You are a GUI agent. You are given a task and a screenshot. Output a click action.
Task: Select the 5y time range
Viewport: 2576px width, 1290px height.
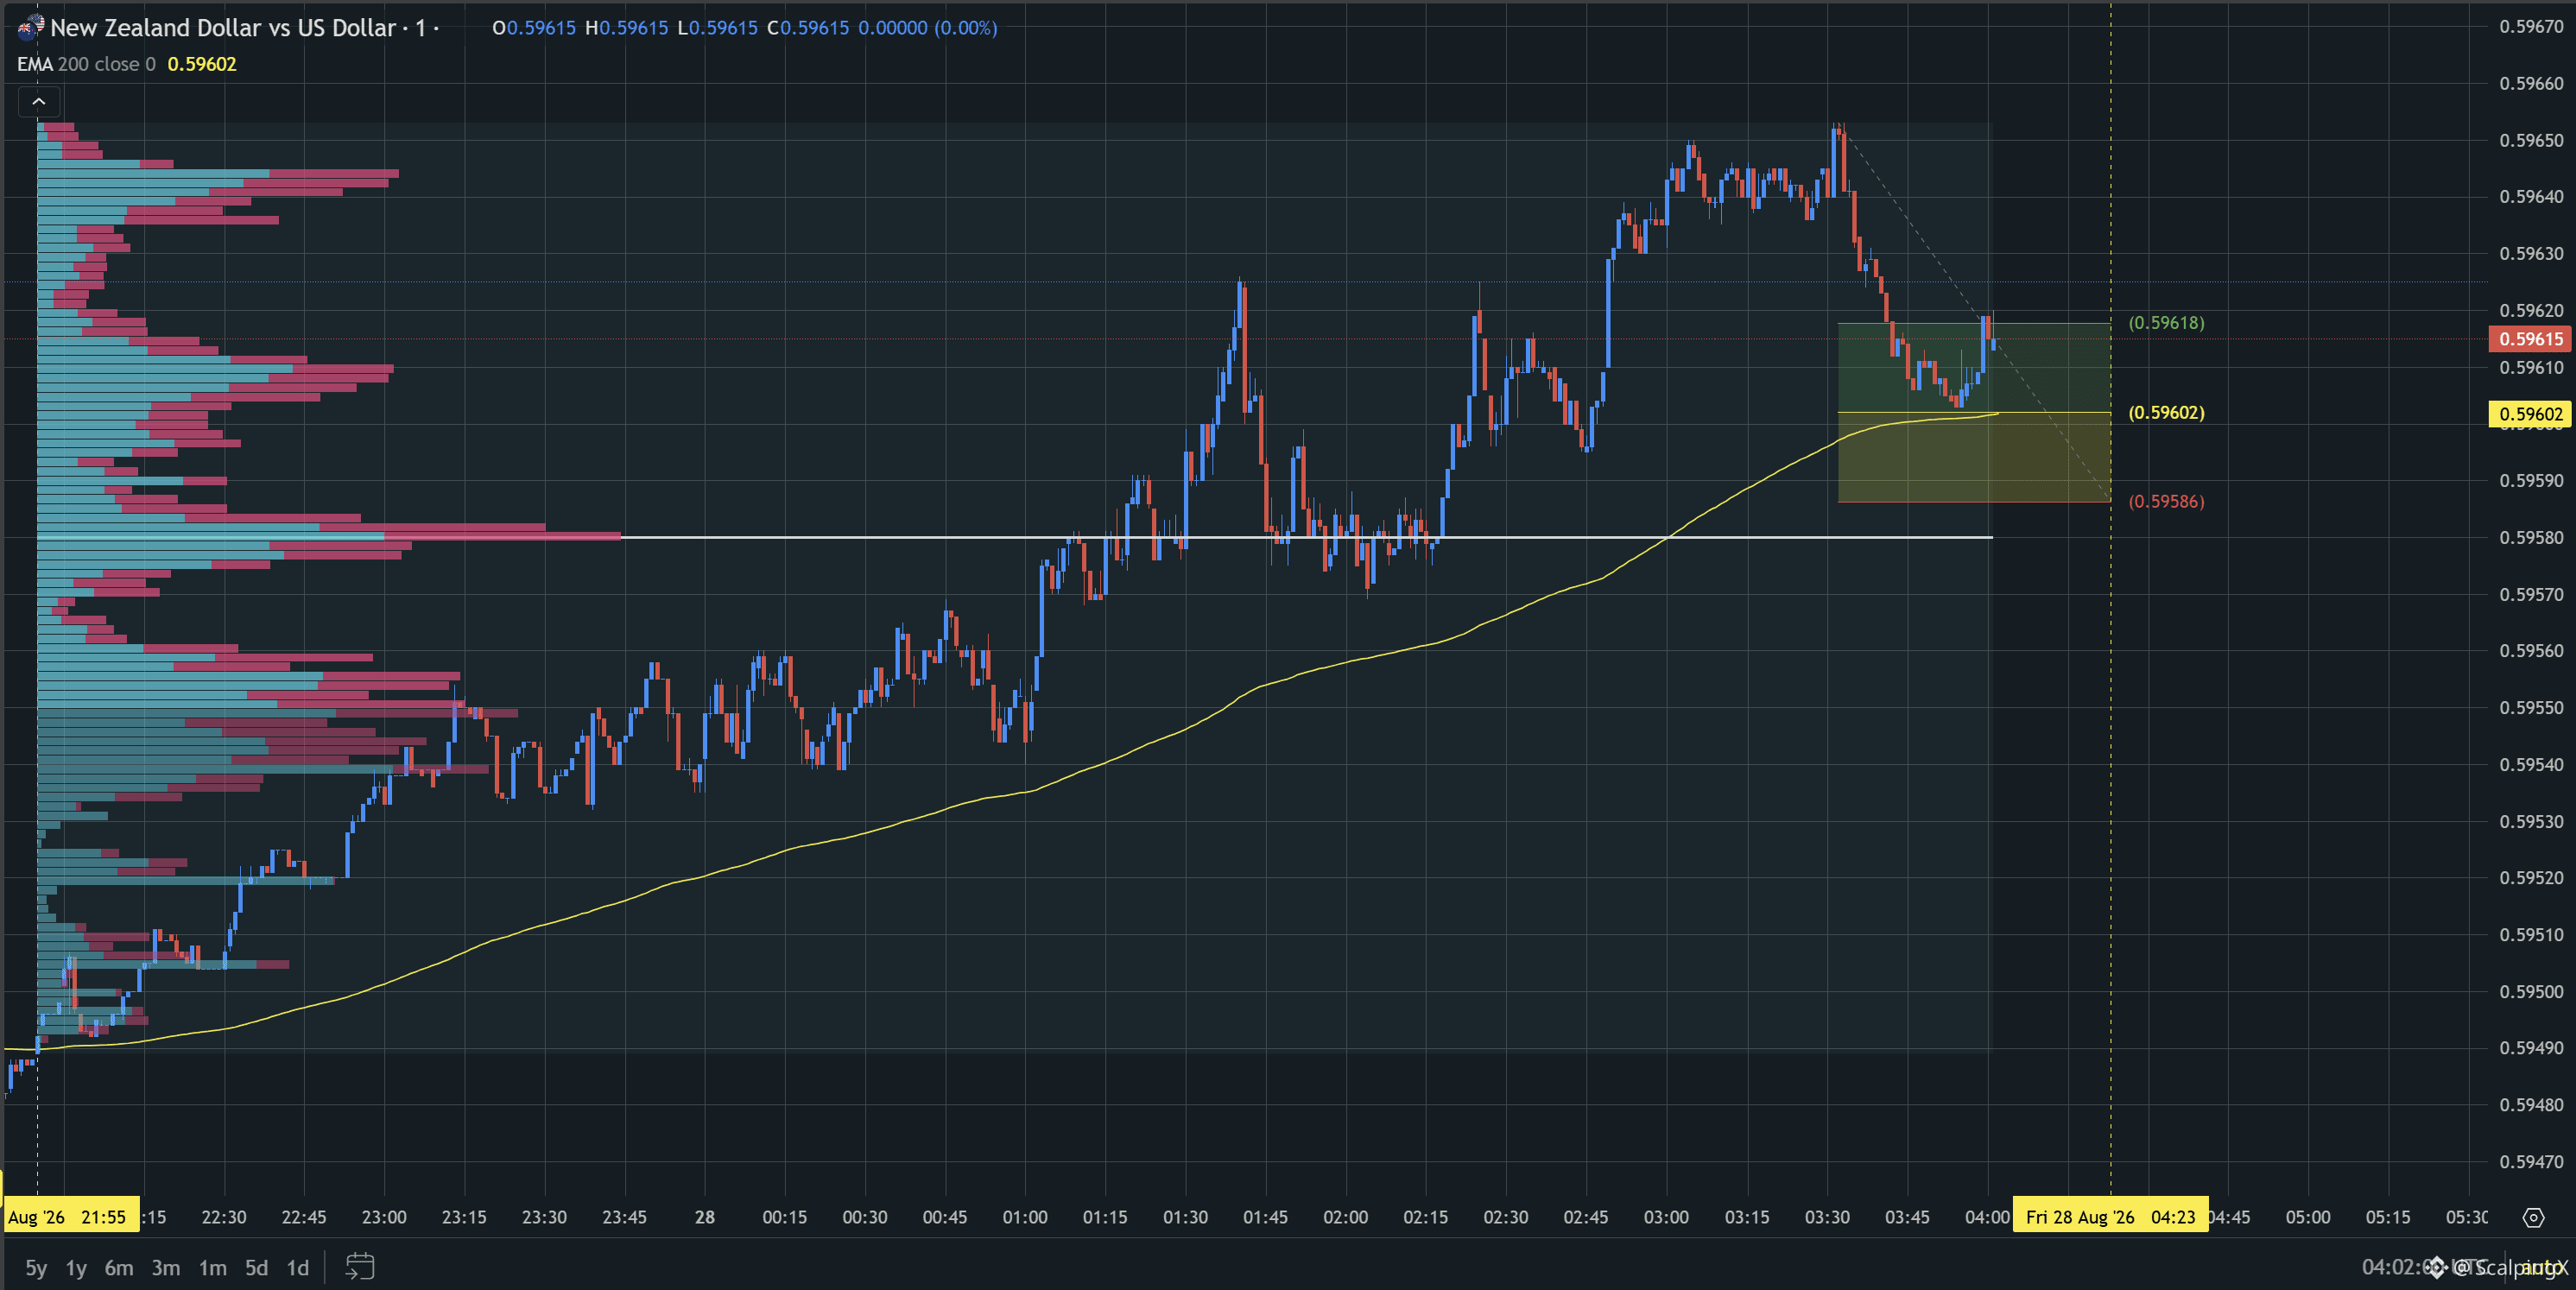[36, 1268]
